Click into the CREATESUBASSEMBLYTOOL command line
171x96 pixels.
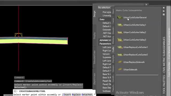pos(54,93)
